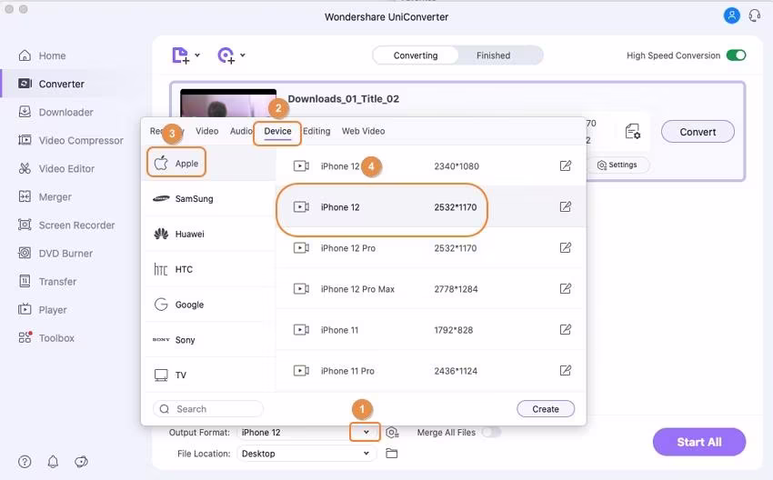Open the Merger tool in sidebar
This screenshot has width=773, height=480.
click(45, 196)
